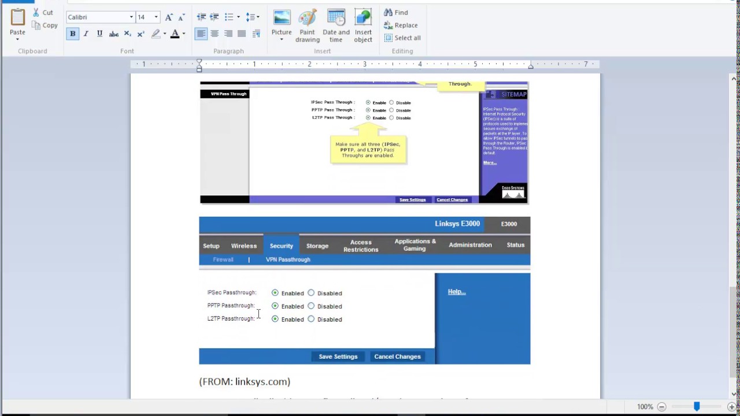Click the Paste clipboard icon

point(17,17)
